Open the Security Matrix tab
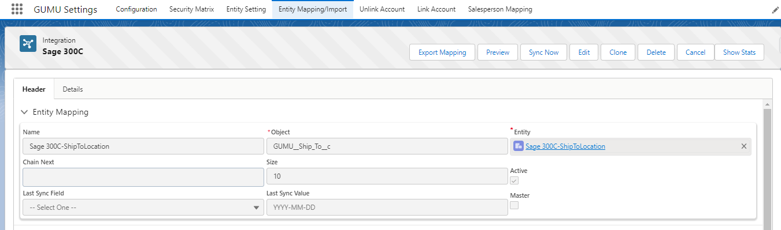The image size is (781, 230). [191, 9]
